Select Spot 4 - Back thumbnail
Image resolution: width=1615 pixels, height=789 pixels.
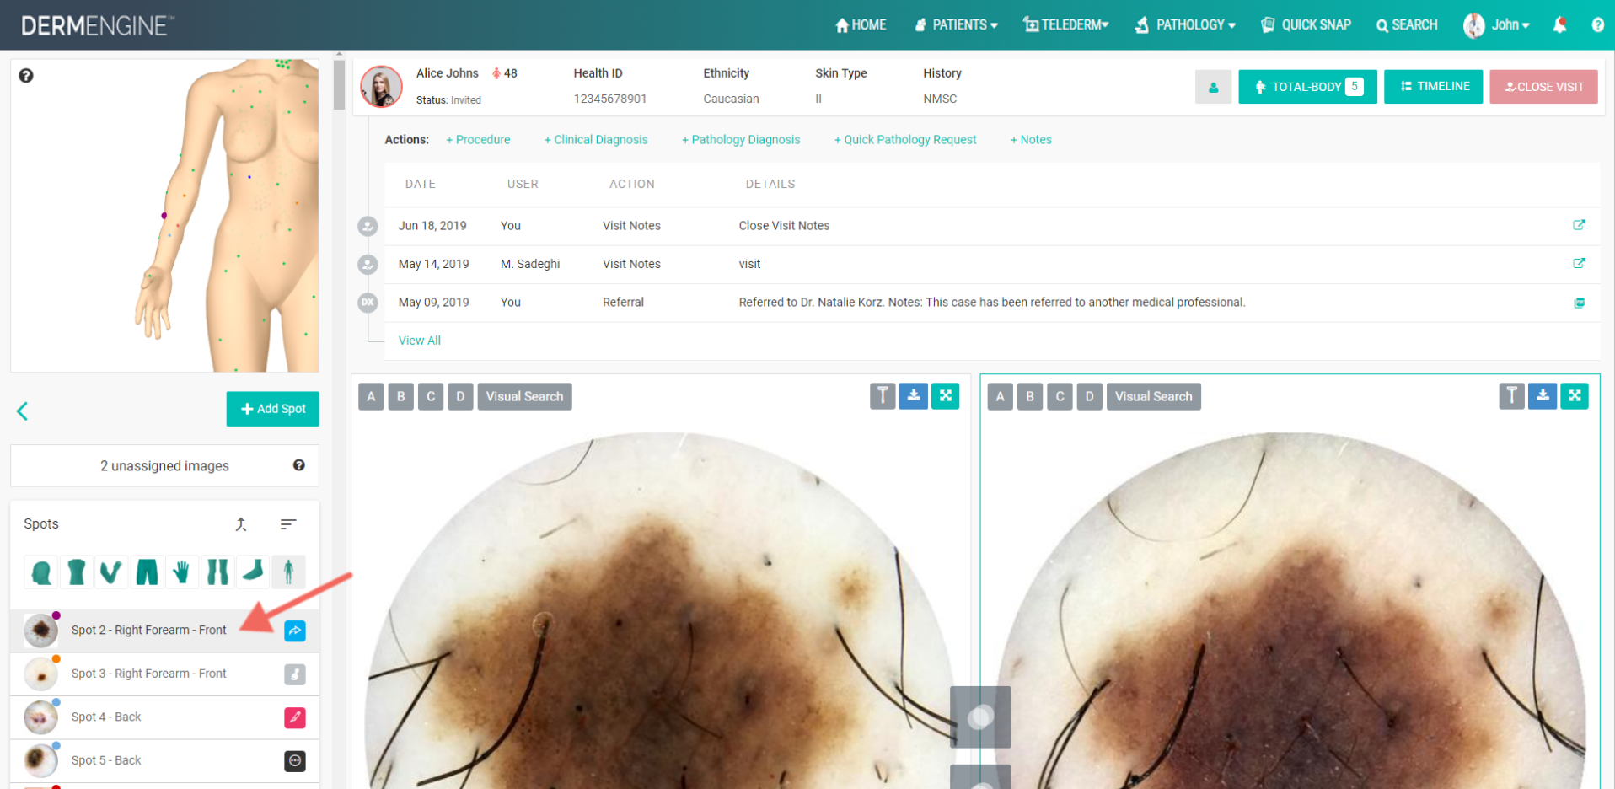click(40, 717)
